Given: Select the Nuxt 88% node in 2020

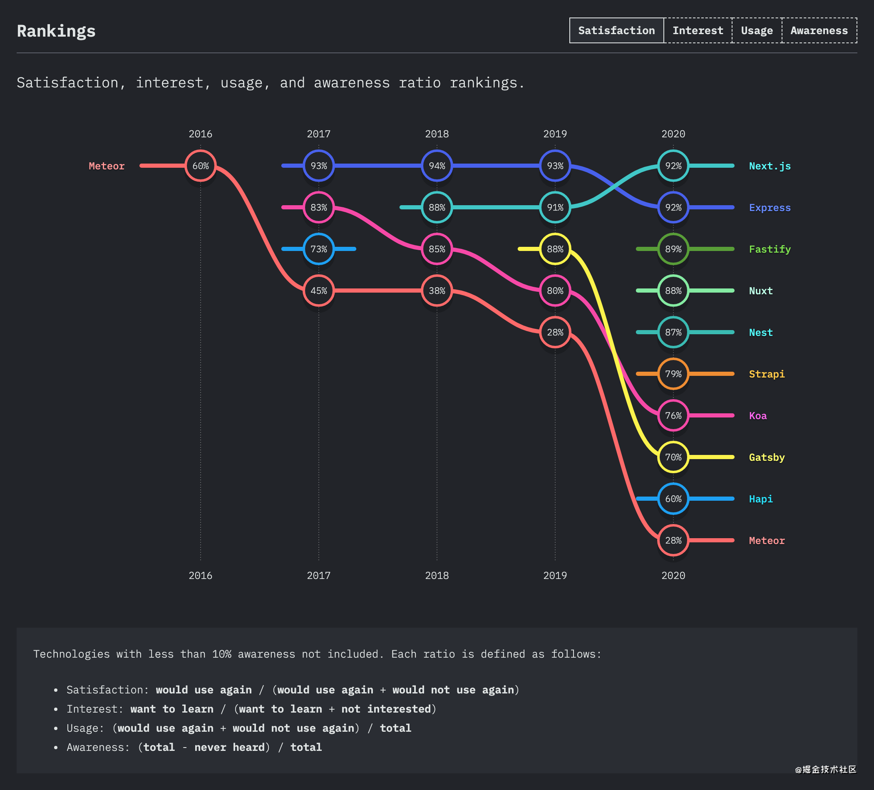Looking at the screenshot, I should 673,291.
